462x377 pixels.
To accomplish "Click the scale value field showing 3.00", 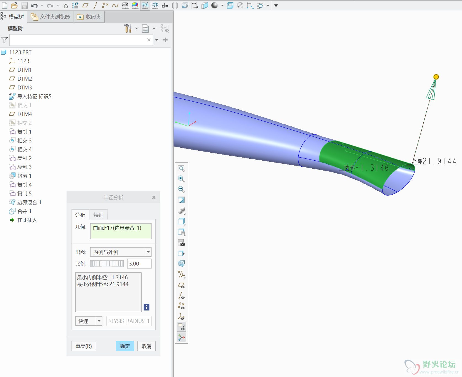I will [139, 264].
